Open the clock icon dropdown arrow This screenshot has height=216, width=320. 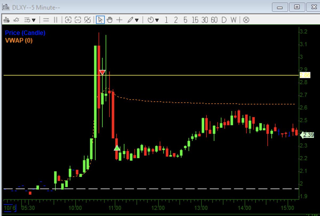[157, 20]
